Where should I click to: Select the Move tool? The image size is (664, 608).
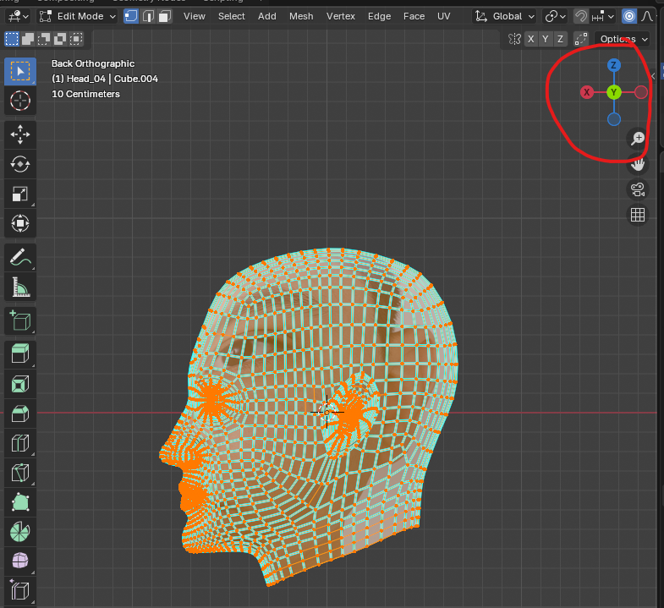(20, 134)
